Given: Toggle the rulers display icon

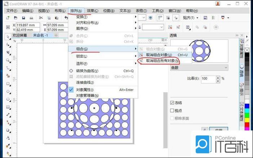Looking at the screenshot, I should pyautogui.click(x=160, y=18).
